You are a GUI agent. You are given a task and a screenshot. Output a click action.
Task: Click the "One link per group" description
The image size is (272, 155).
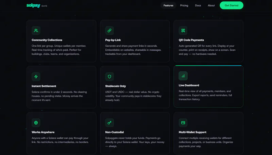59,50
